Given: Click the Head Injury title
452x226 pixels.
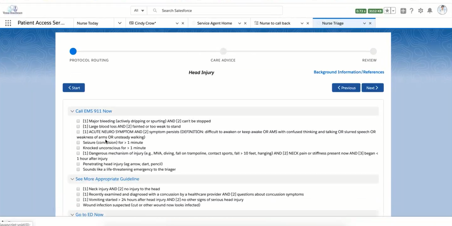Looking at the screenshot, I should pos(201,72).
